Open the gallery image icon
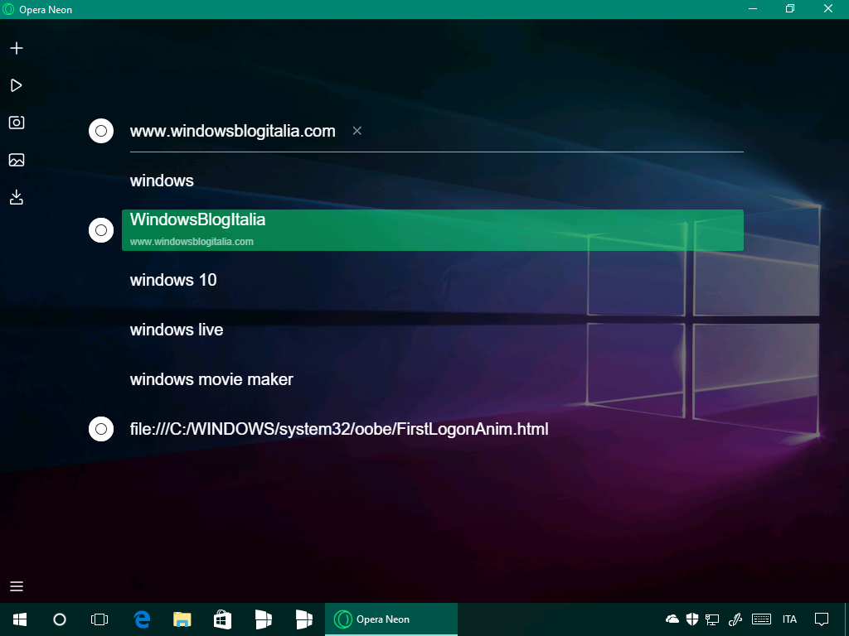This screenshot has width=849, height=636. click(x=17, y=160)
